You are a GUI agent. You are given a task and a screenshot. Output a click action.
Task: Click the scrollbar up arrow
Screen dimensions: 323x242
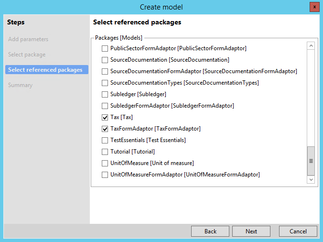(x=311, y=45)
